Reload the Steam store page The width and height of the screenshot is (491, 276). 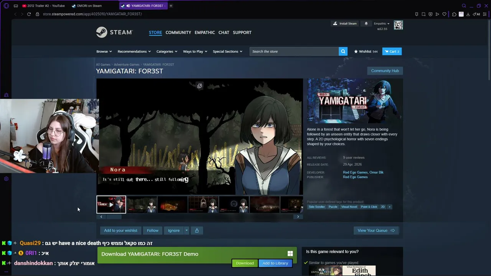coord(29,14)
